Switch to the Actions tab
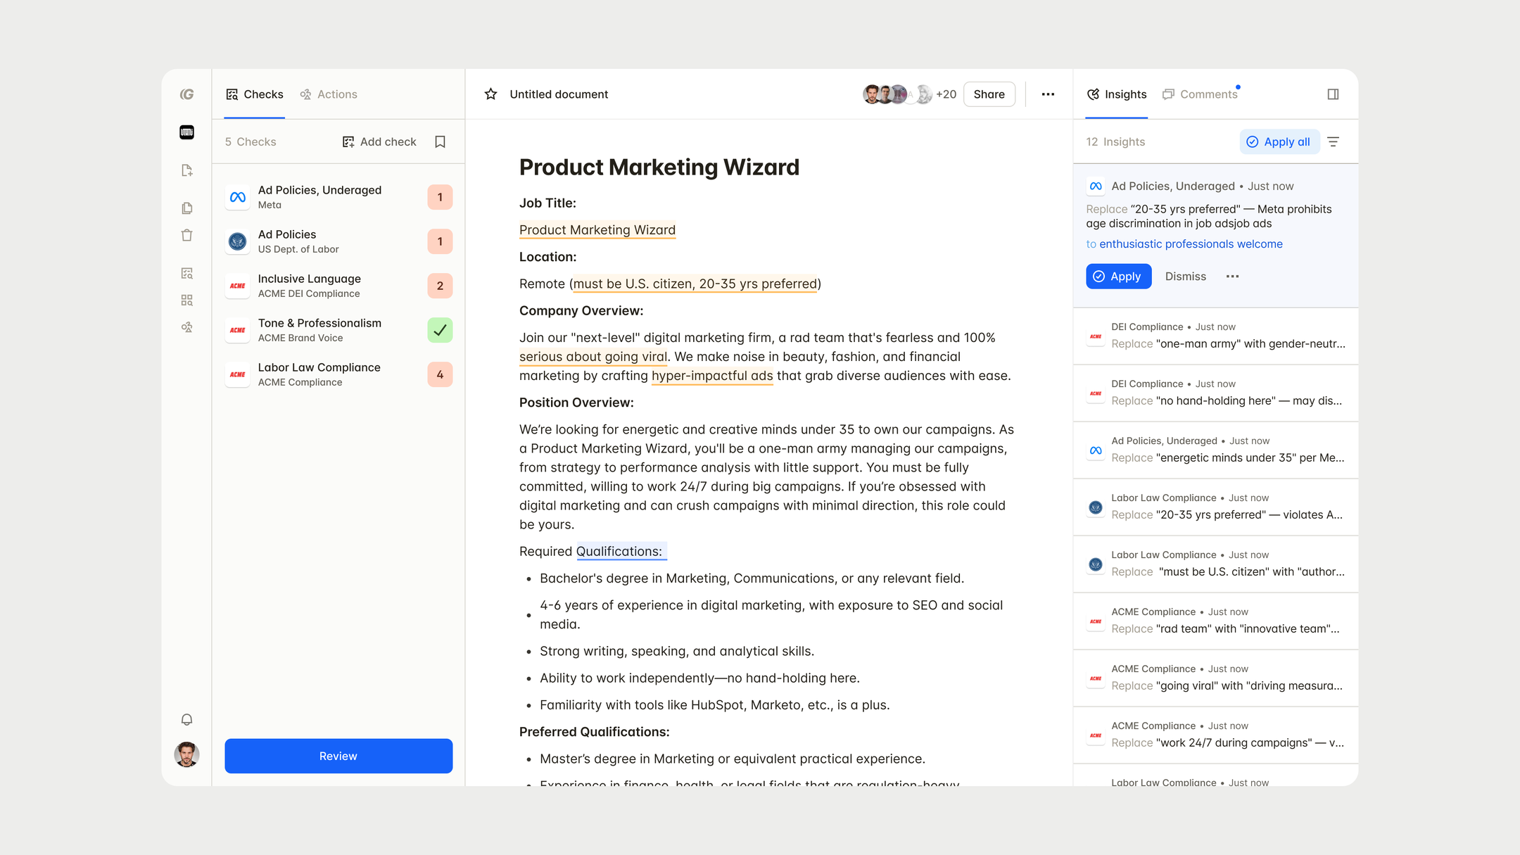 coord(329,94)
